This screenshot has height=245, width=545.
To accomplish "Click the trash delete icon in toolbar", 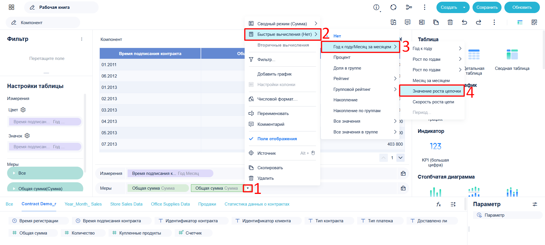I will click(x=450, y=22).
